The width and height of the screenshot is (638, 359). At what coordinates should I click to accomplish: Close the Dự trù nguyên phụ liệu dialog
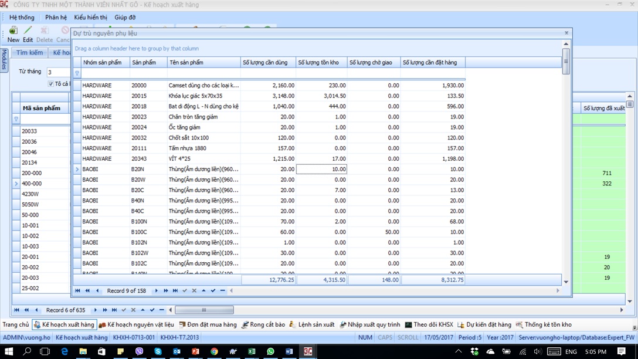click(x=566, y=33)
